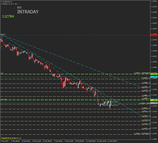Click the 4 Feb 08:00 time axis label
Viewport: 158px width, 143px height.
[x=15, y=141]
